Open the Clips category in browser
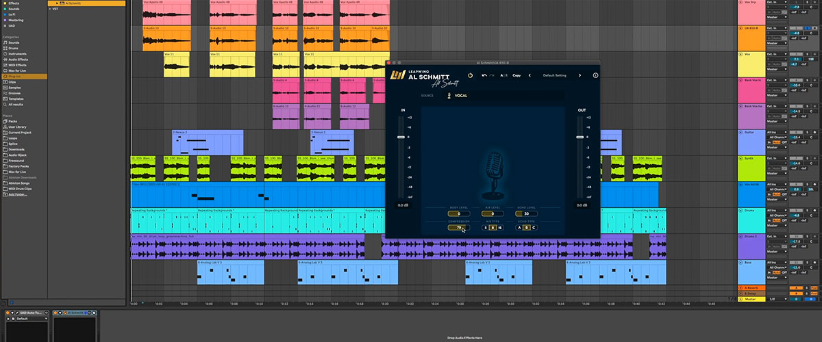 [x=13, y=81]
